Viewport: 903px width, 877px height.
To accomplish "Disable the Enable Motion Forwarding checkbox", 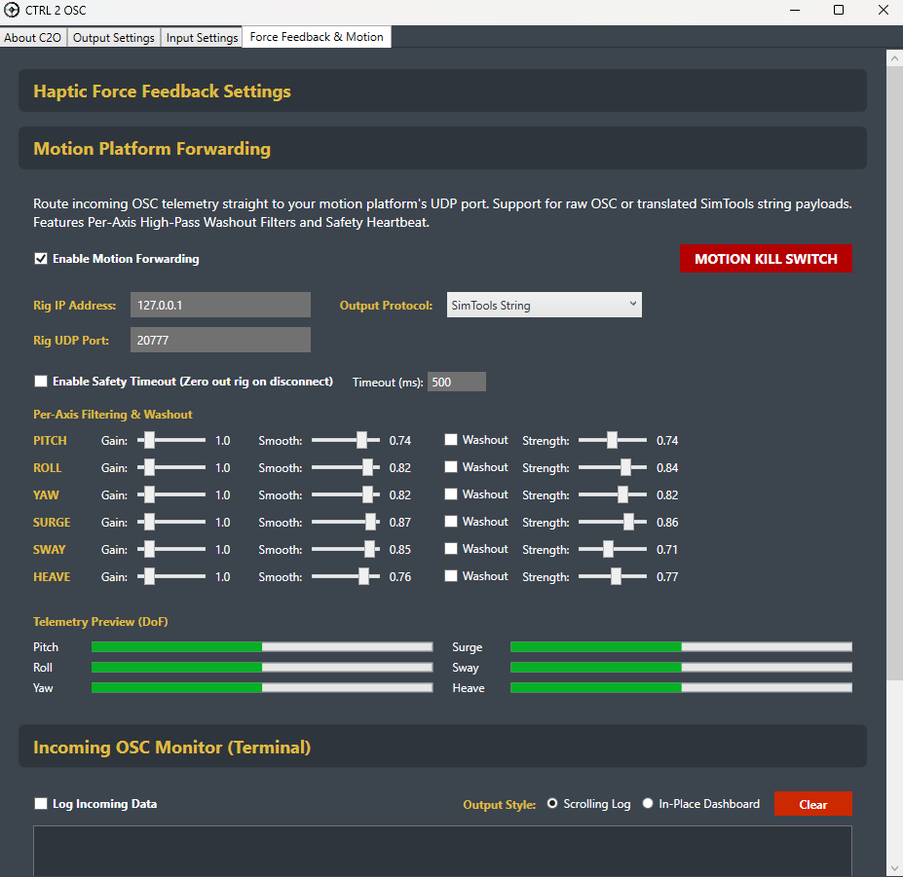I will [40, 259].
